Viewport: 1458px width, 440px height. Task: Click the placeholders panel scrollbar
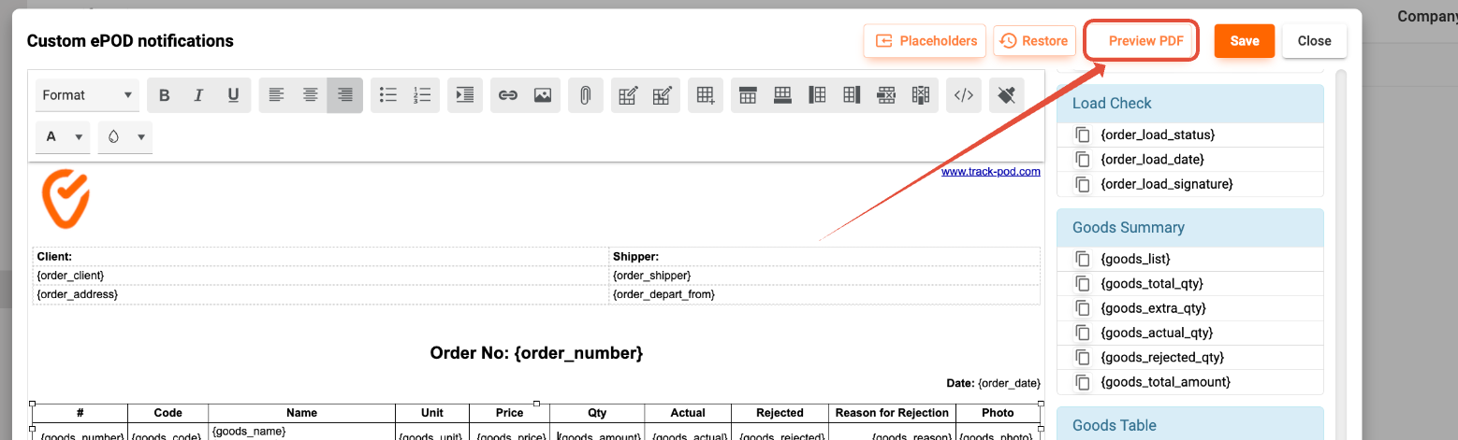pos(1340,254)
